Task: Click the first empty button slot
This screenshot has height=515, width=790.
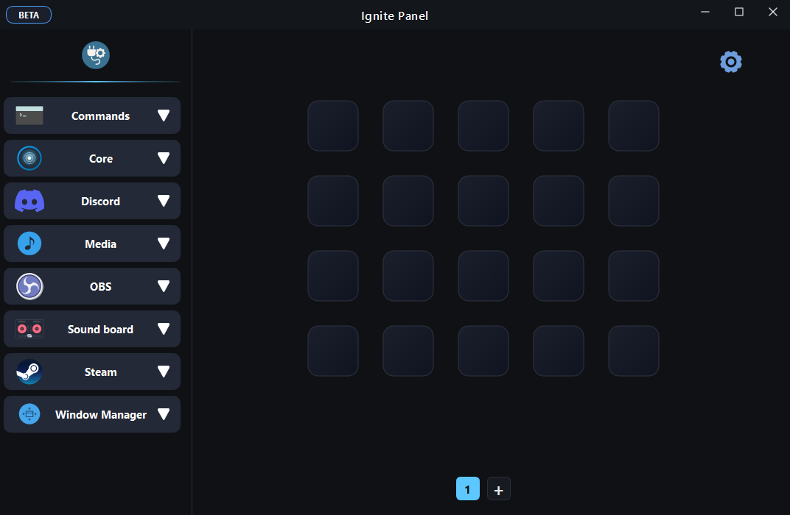Action: (332, 126)
